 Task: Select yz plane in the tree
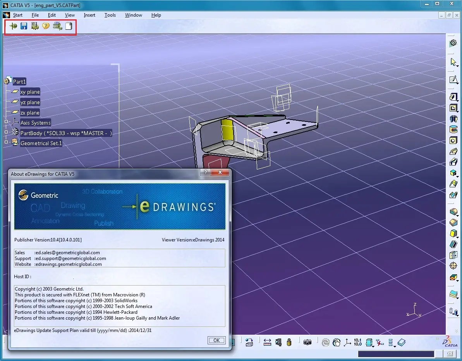click(x=30, y=102)
